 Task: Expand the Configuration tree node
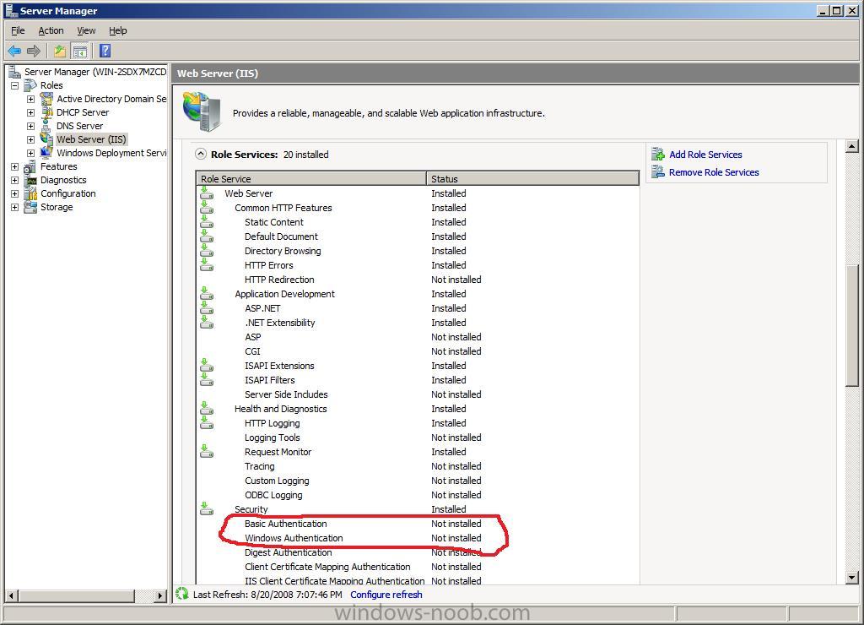(x=15, y=193)
